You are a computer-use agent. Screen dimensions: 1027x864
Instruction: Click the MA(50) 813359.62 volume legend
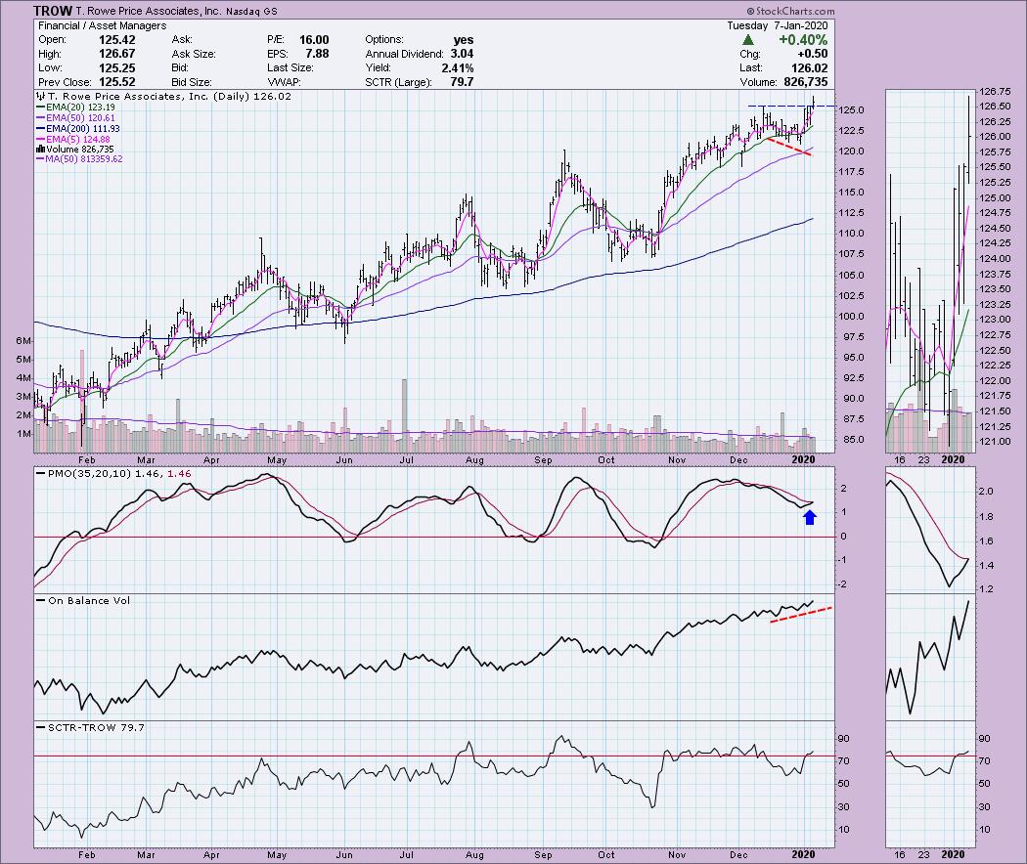point(79,159)
